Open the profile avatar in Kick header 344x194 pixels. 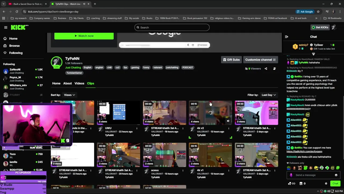click(334, 27)
